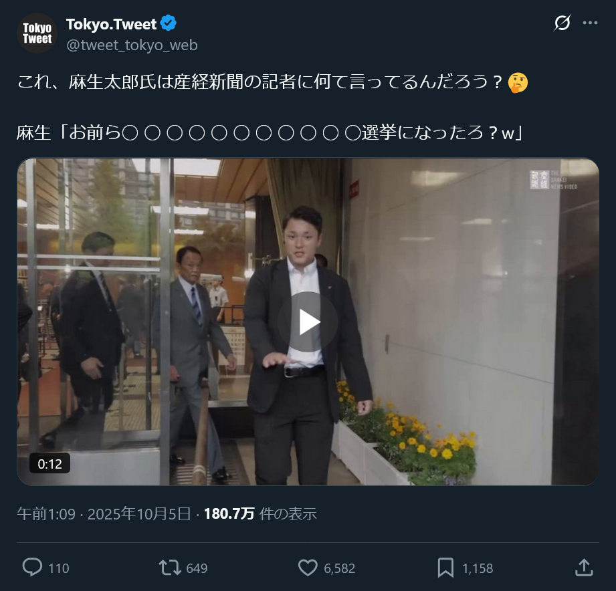616x591 pixels.
Task: Open the Grok explain icon
Action: click(x=562, y=23)
